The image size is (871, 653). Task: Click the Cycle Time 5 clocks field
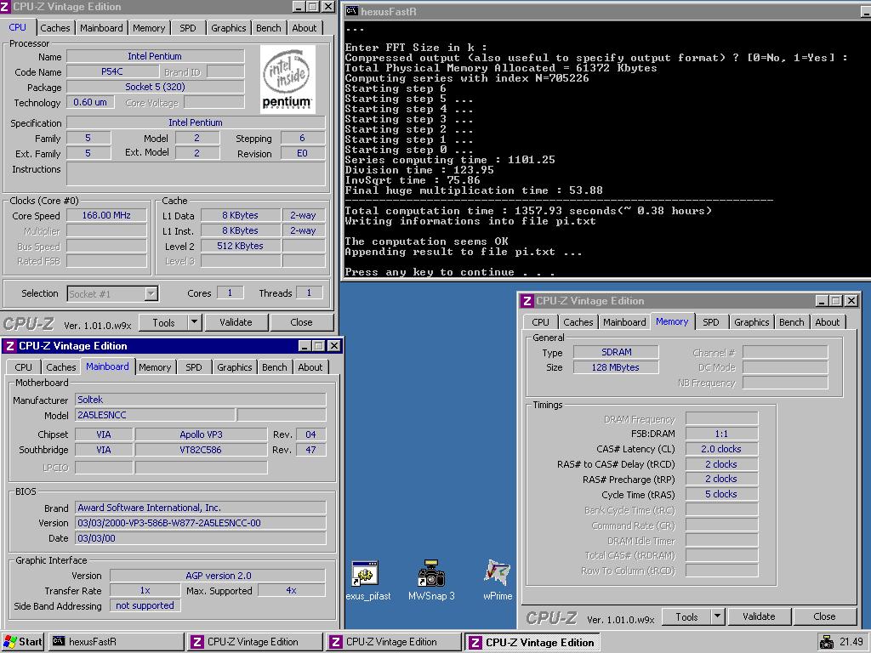click(721, 494)
